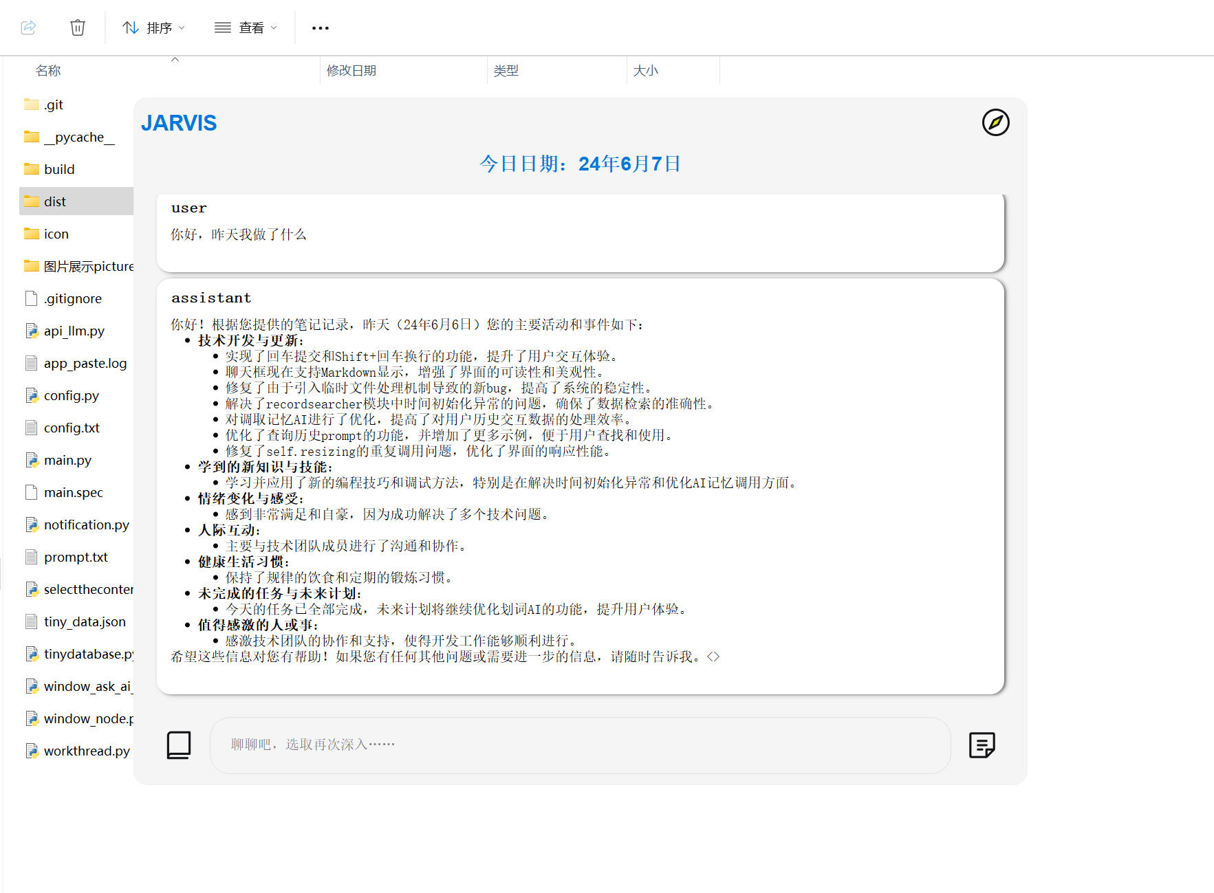
Task: Open the three-dots more options menu
Action: [x=321, y=28]
